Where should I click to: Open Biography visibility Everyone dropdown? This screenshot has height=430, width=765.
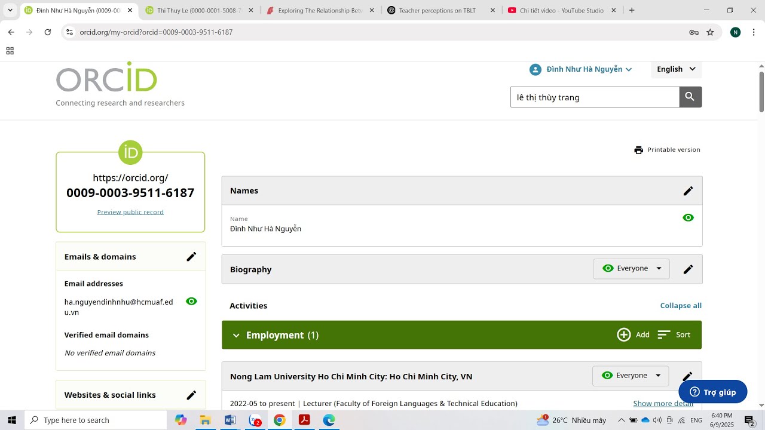[x=632, y=269]
